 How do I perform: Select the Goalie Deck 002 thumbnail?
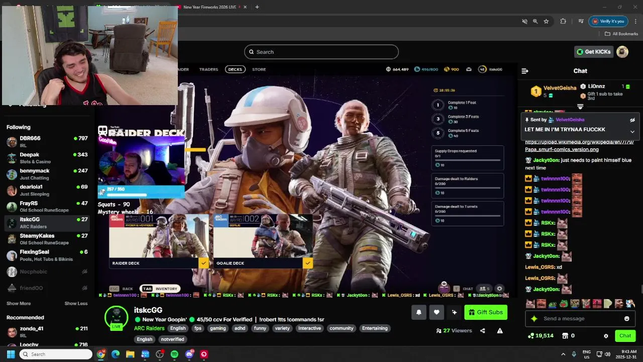point(263,236)
